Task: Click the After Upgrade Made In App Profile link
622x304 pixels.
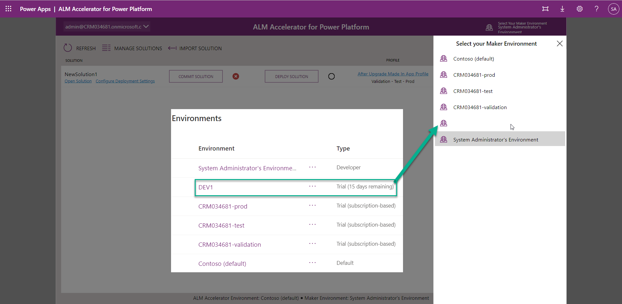Action: pyautogui.click(x=393, y=73)
